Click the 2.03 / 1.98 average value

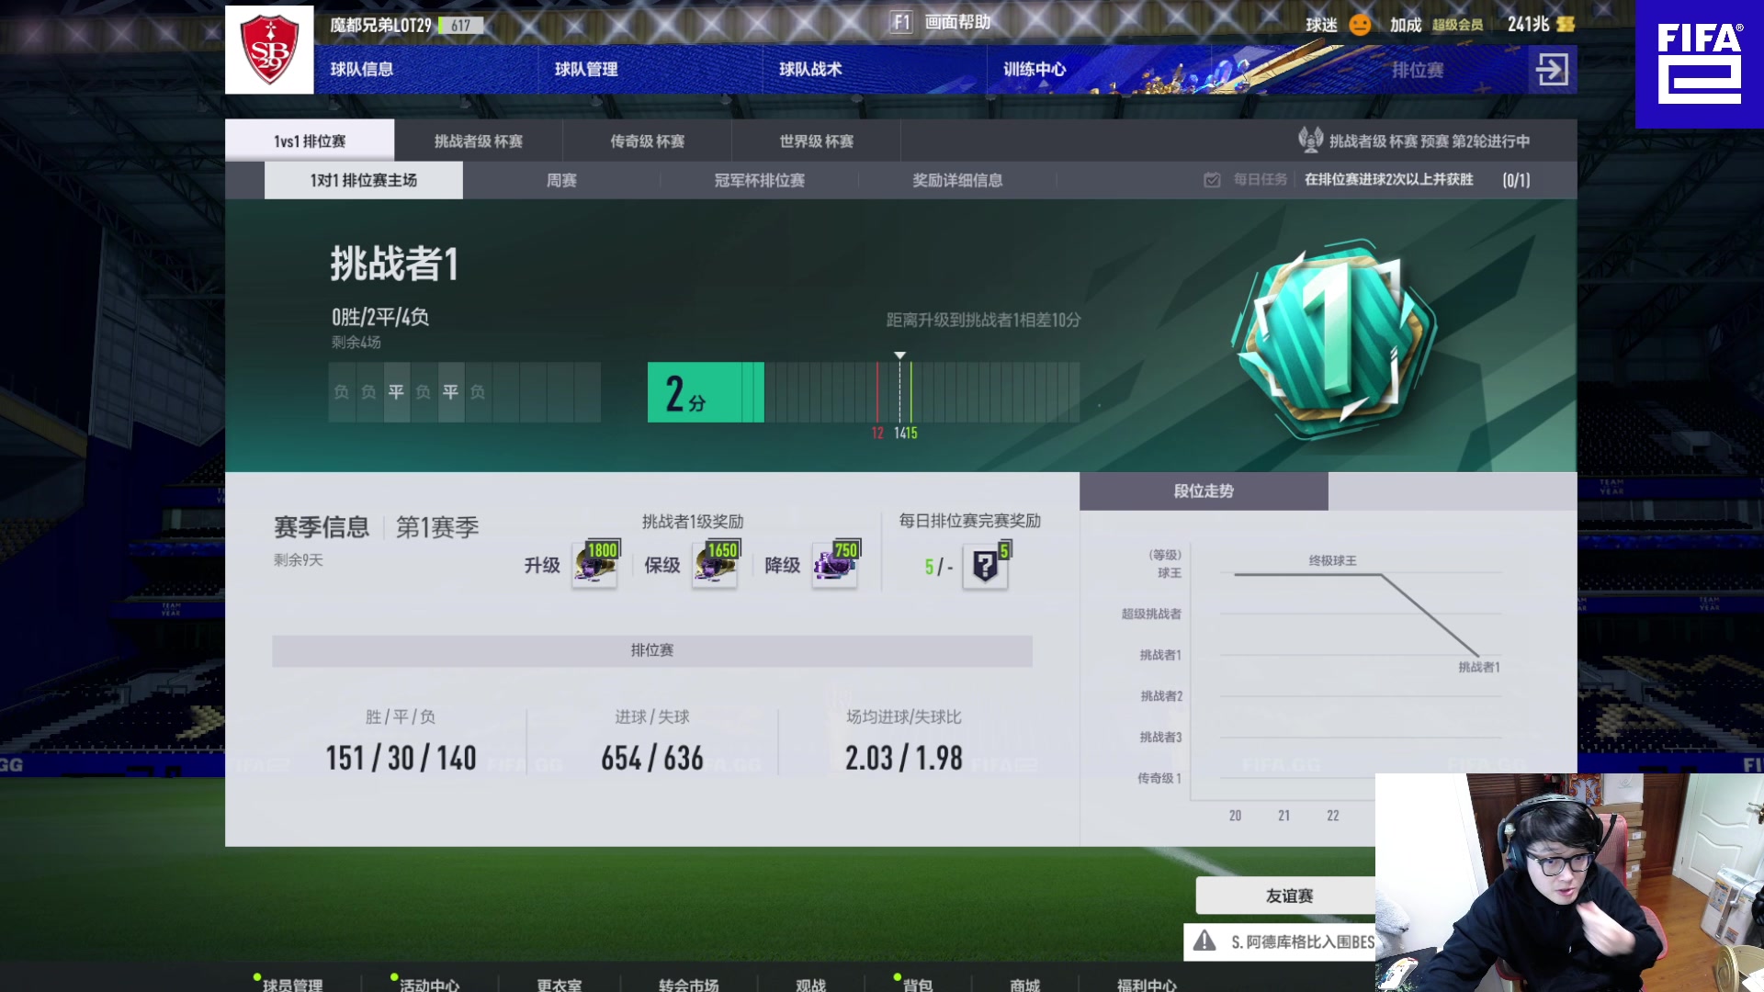(904, 758)
